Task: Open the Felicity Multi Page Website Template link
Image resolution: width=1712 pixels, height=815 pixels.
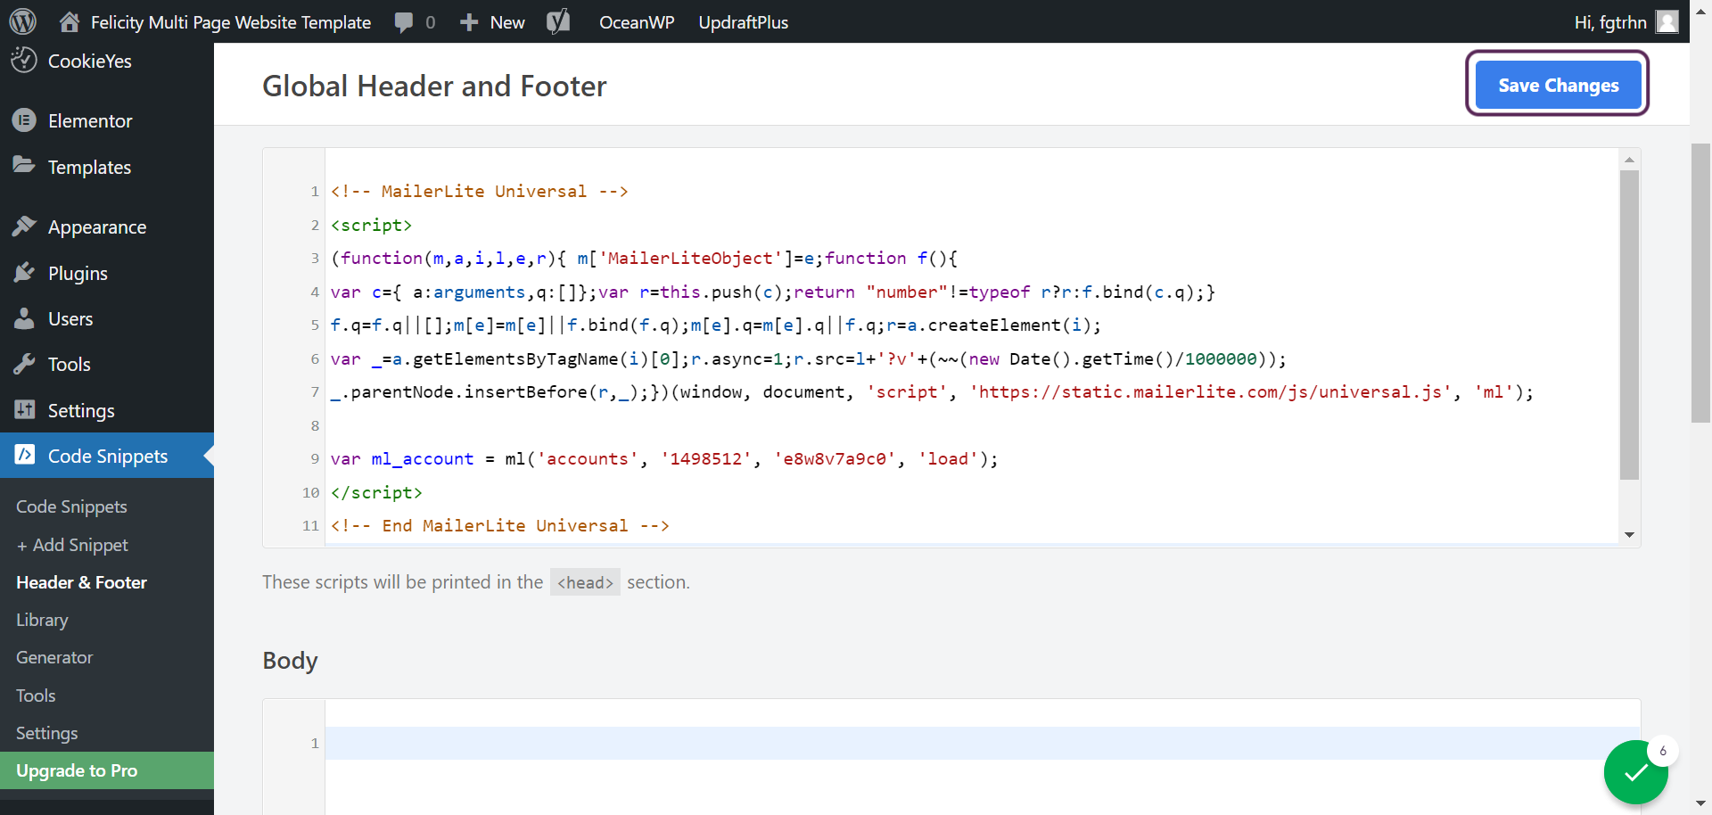Action: click(x=231, y=22)
